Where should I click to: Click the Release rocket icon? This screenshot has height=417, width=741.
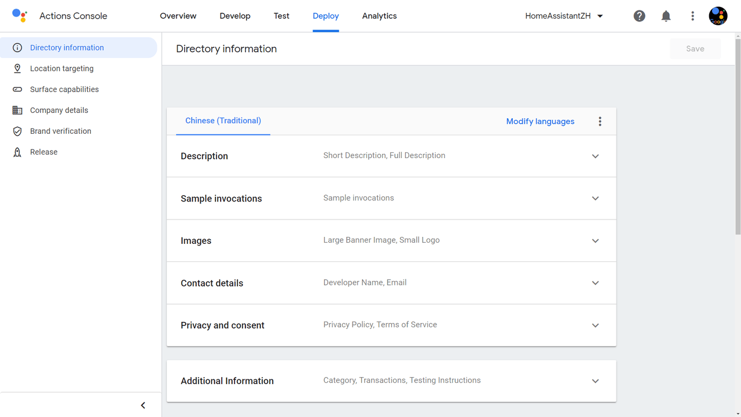pos(17,152)
